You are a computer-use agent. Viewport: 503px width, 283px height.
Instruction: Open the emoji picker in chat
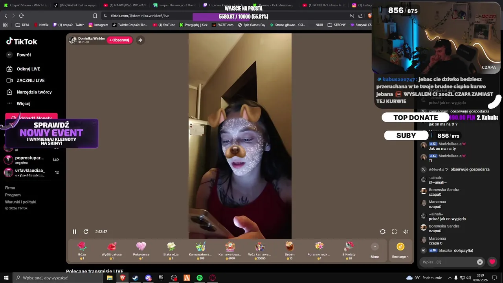click(480, 262)
